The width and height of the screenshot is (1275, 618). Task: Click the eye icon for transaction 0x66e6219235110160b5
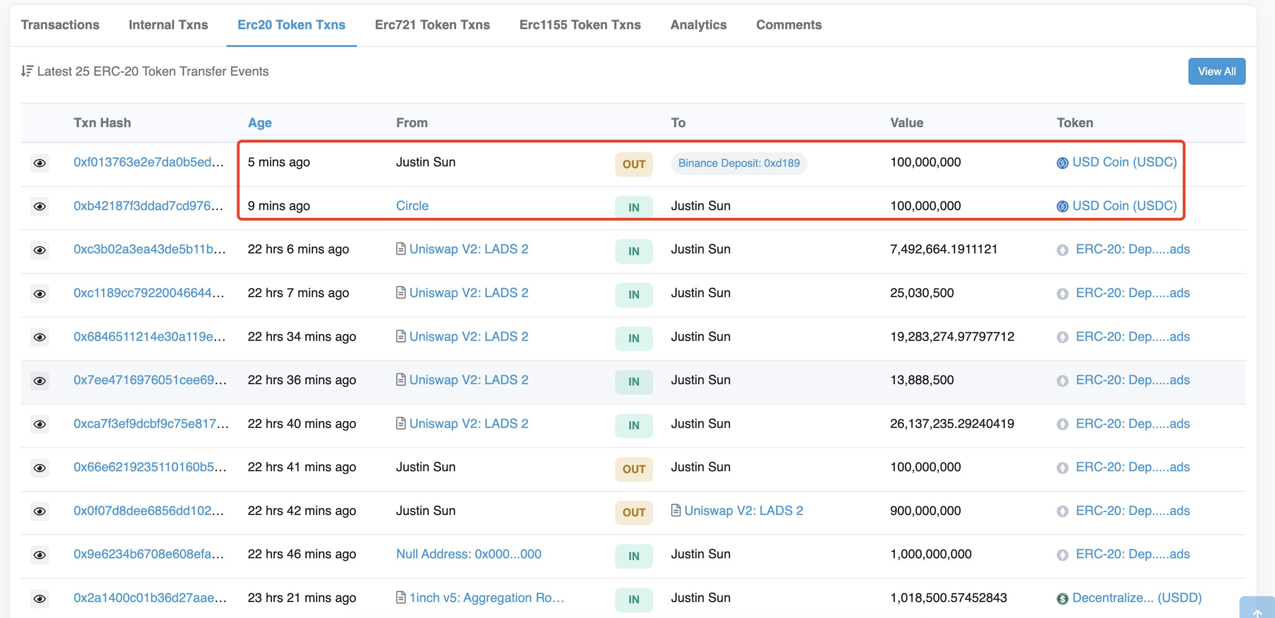coord(40,468)
